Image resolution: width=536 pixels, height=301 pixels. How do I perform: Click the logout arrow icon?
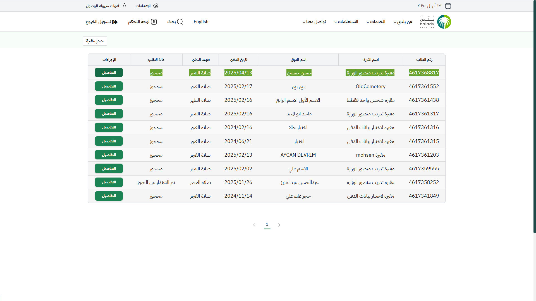click(x=115, y=22)
